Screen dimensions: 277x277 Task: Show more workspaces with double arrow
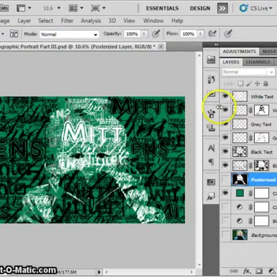point(222,8)
